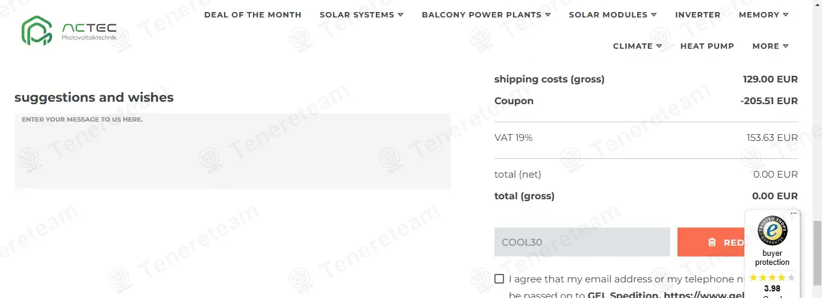Focus the suggestions and wishes message box
Image resolution: width=822 pixels, height=298 pixels.
(x=232, y=151)
